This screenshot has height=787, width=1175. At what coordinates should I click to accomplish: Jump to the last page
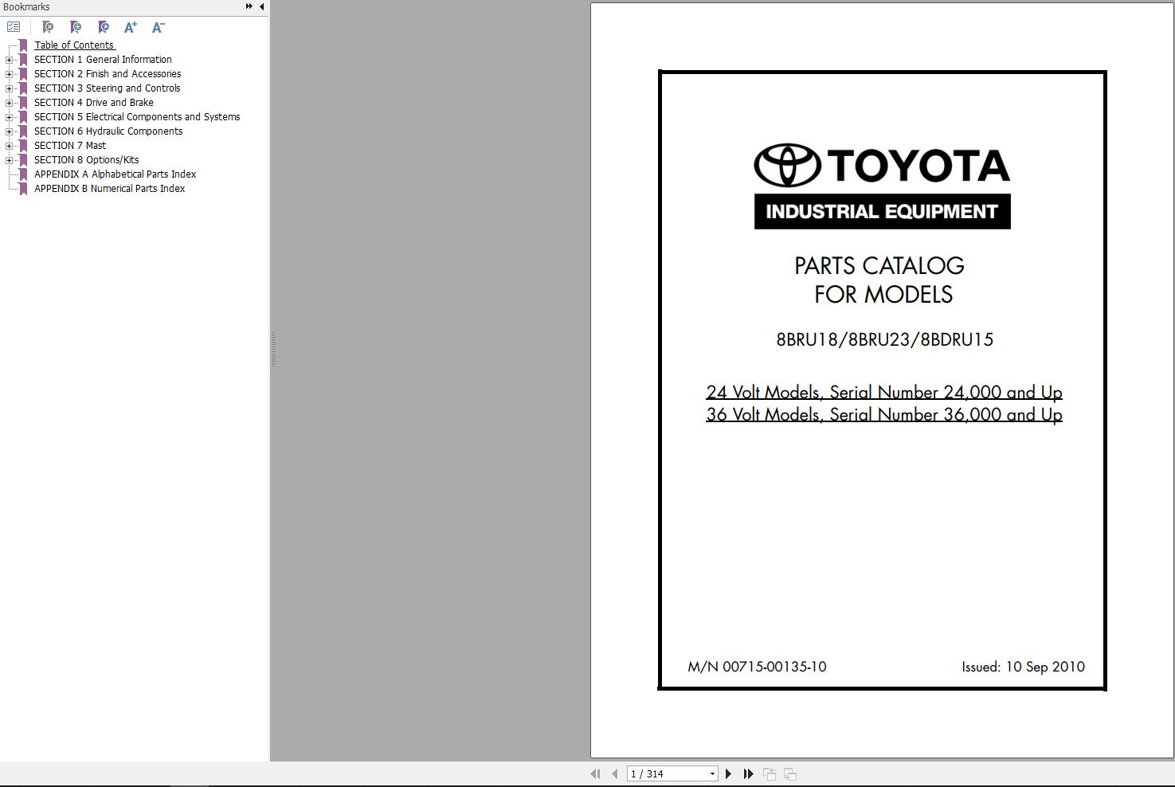click(x=748, y=773)
